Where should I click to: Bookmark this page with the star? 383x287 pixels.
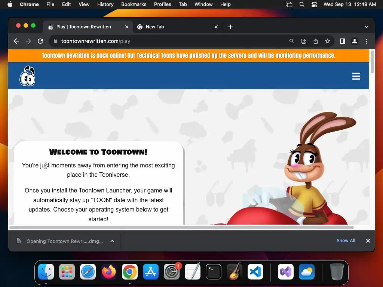pos(328,41)
